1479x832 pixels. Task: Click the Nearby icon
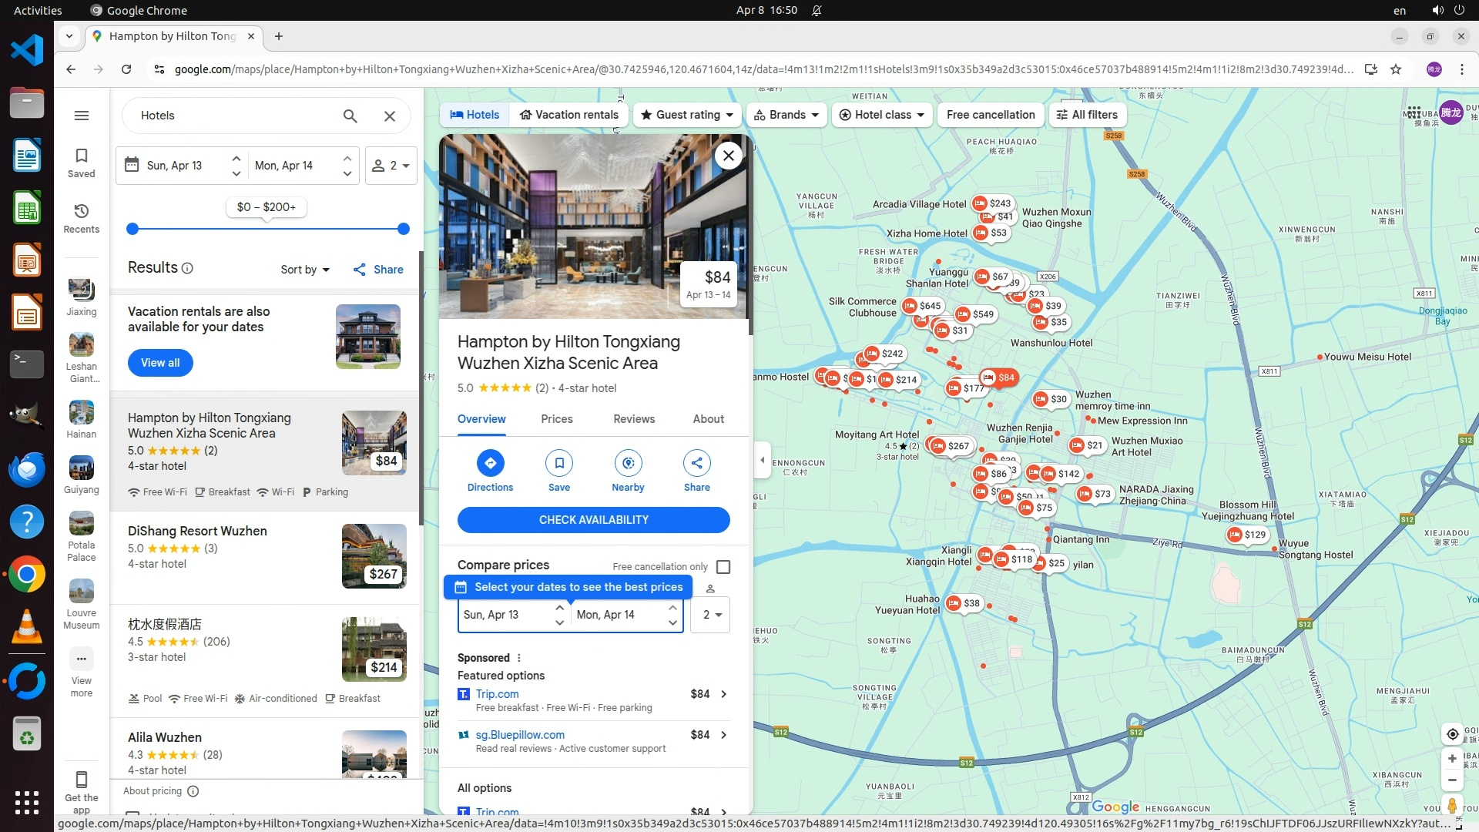(x=628, y=463)
